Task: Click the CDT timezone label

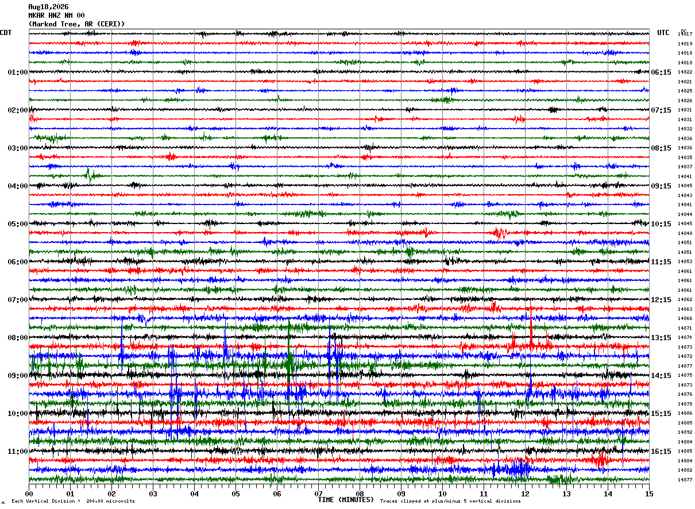Action: (6, 33)
